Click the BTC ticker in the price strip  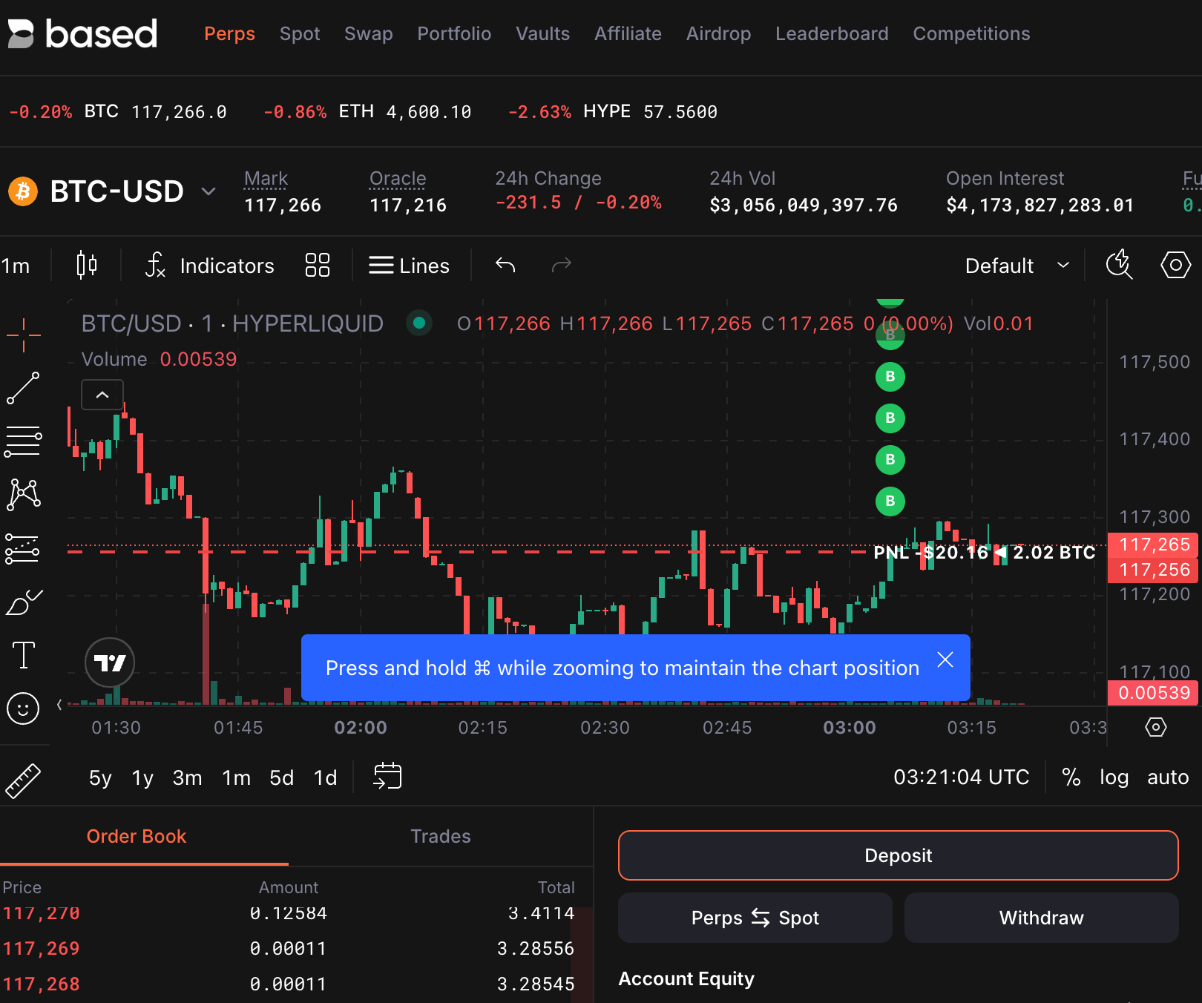[x=118, y=111]
